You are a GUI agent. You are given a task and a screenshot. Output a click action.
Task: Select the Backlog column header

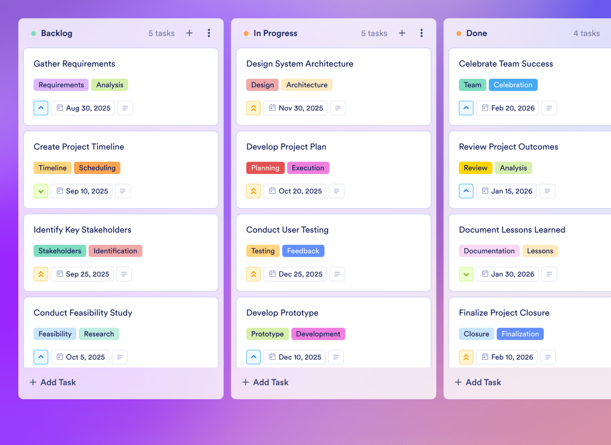[57, 33]
